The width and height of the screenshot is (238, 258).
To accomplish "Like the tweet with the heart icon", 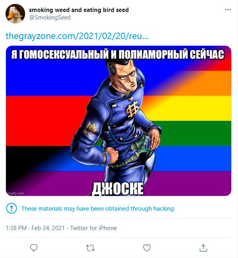I will click(147, 248).
